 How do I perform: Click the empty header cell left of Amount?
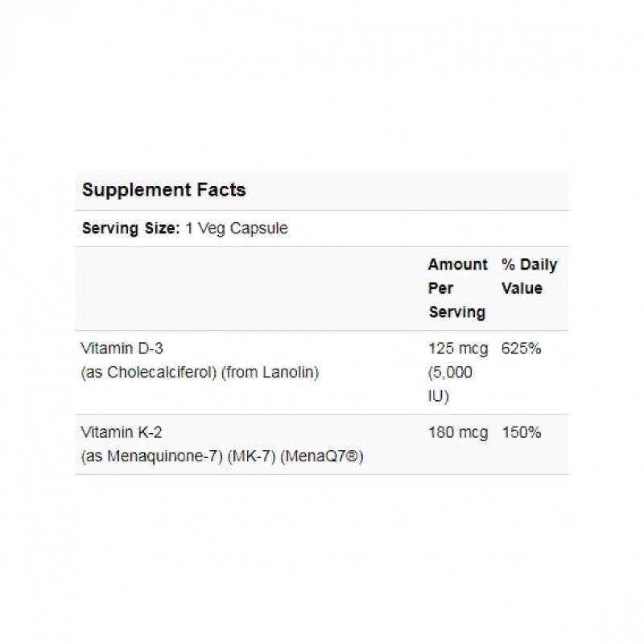click(x=248, y=288)
